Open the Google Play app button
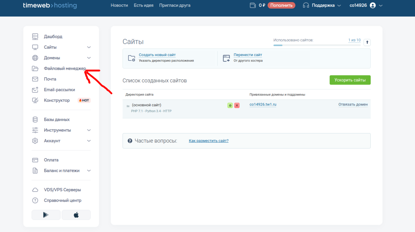This screenshot has width=415, height=232. 46,215
